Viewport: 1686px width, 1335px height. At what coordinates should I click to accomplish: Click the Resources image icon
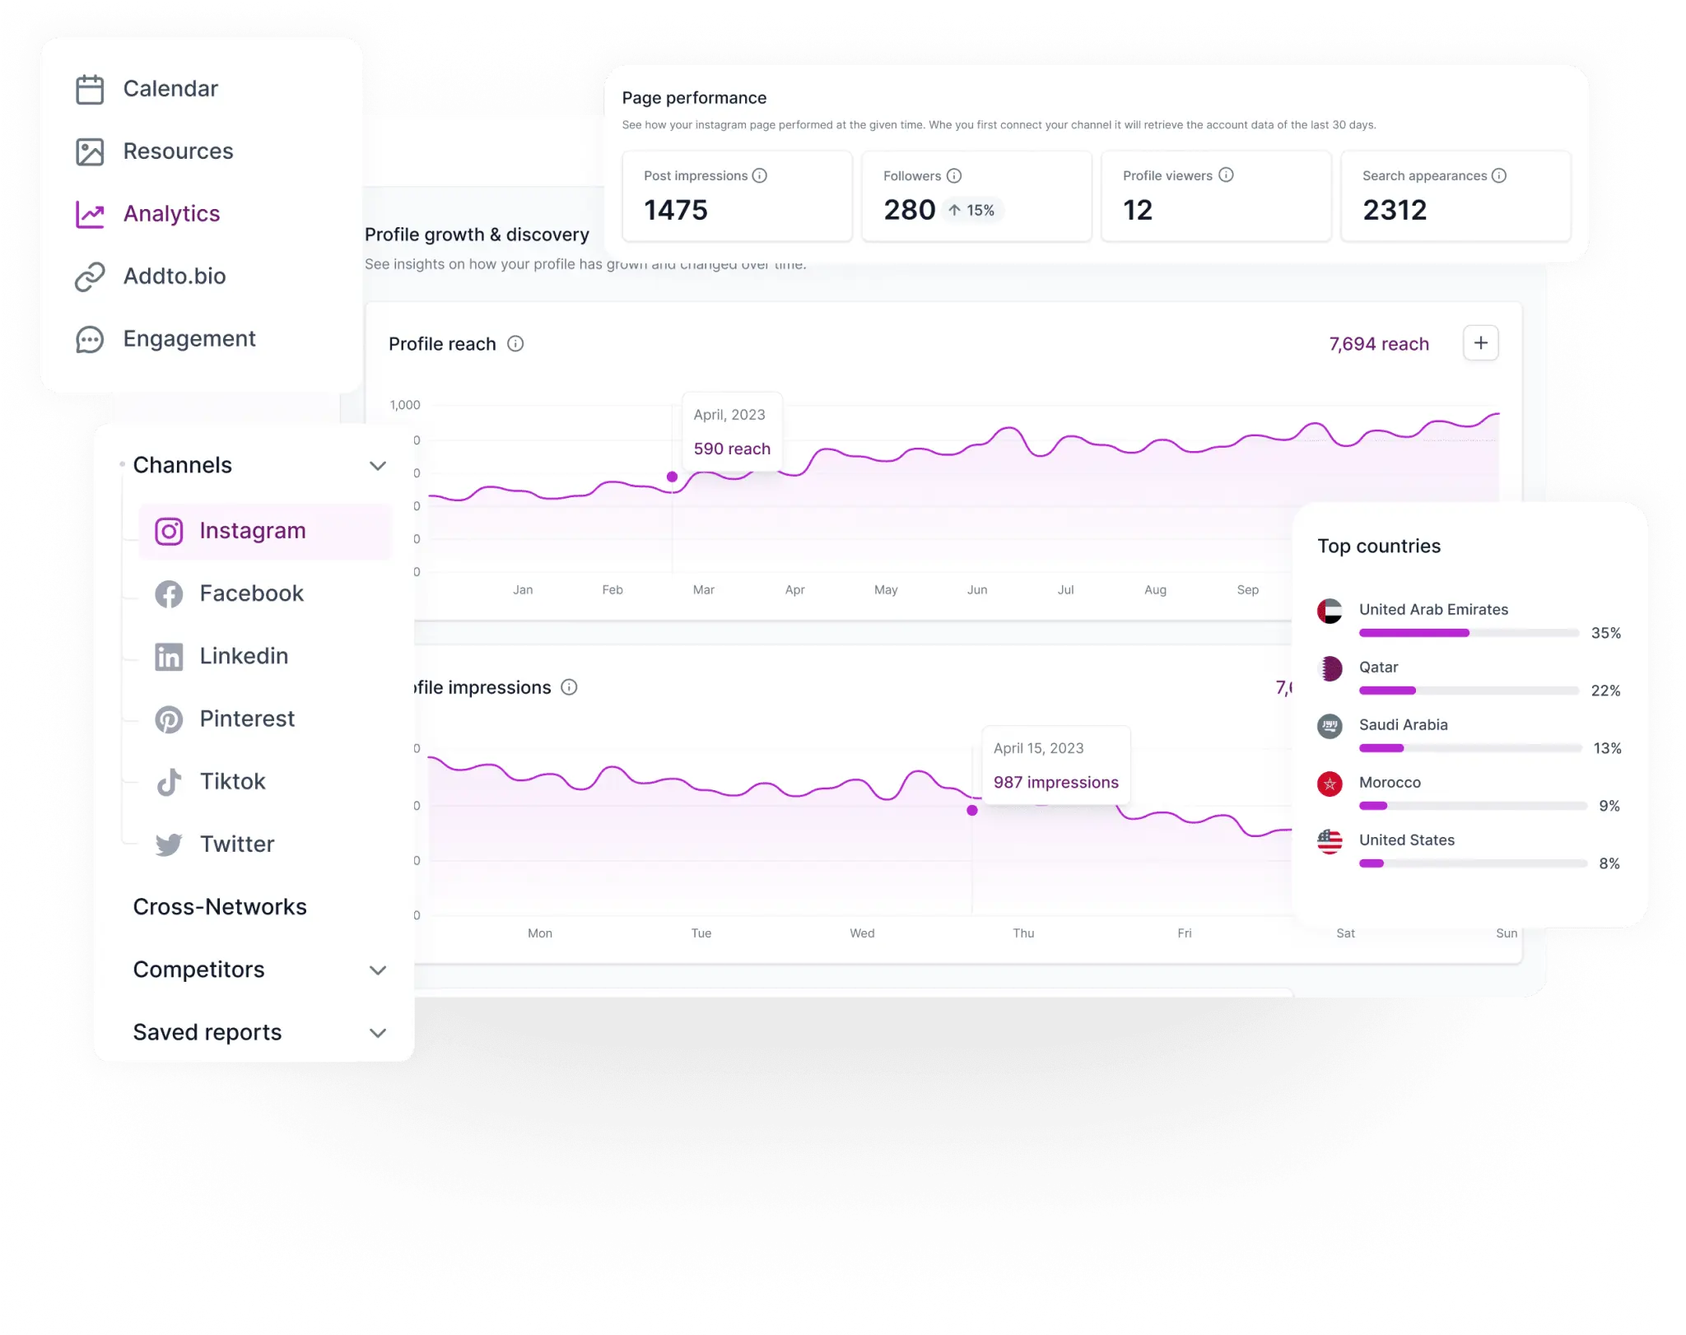(90, 151)
